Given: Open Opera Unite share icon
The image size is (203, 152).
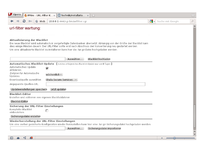Looking at the screenshot, I should pyautogui.click(x=25, y=138).
